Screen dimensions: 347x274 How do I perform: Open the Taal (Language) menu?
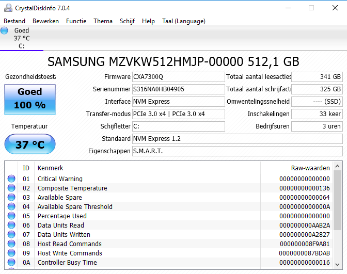click(184, 21)
